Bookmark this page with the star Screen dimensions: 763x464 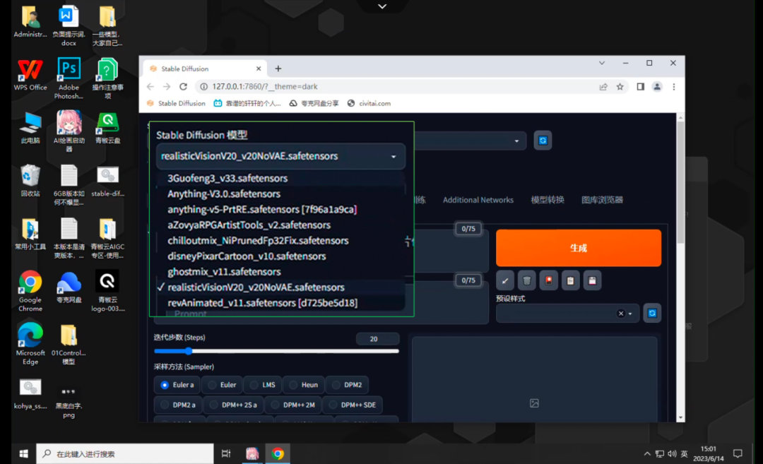[x=620, y=87]
